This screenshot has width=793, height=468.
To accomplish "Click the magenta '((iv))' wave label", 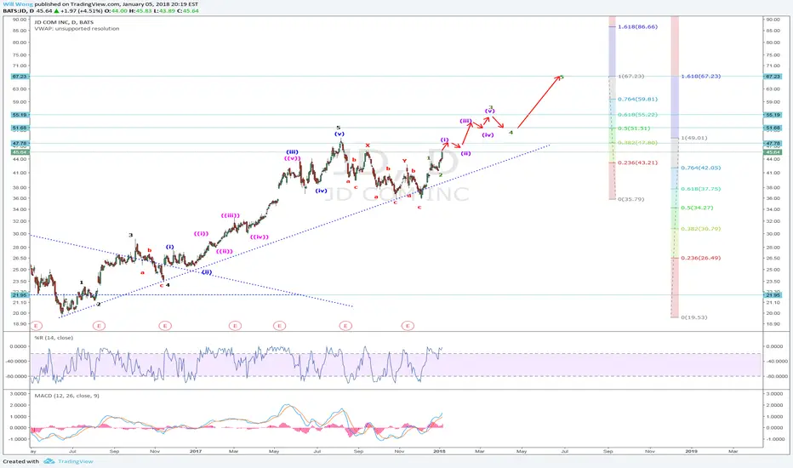I will [260, 237].
